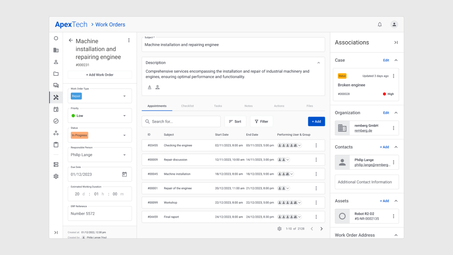
Task: Open the settings gear in sidebar
Action: [56, 176]
